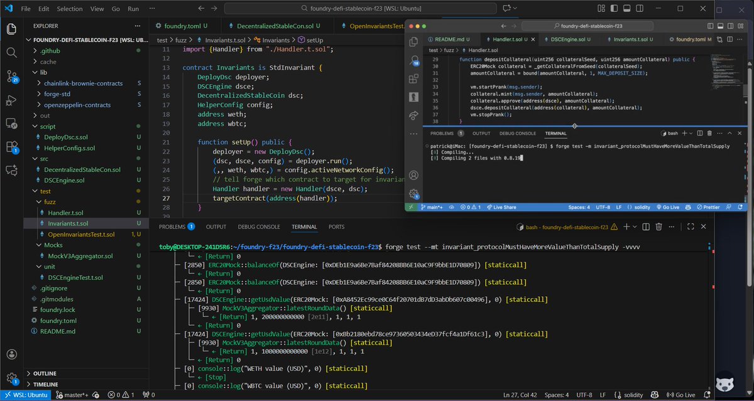Image resolution: width=754 pixels, height=401 pixels.
Task: Click setUp symbol in main editor breadcrumb
Action: (310, 39)
